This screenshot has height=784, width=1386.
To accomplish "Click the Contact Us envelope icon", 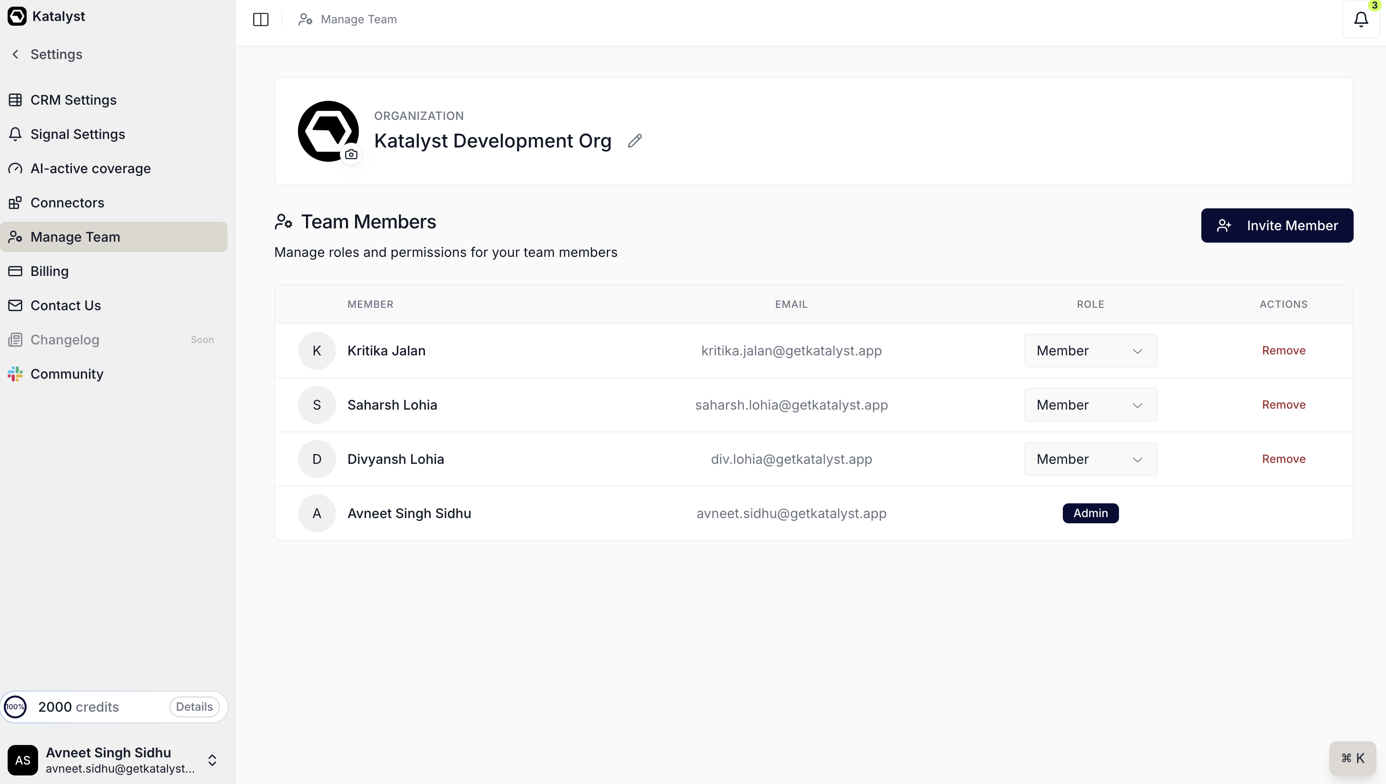I will point(15,305).
